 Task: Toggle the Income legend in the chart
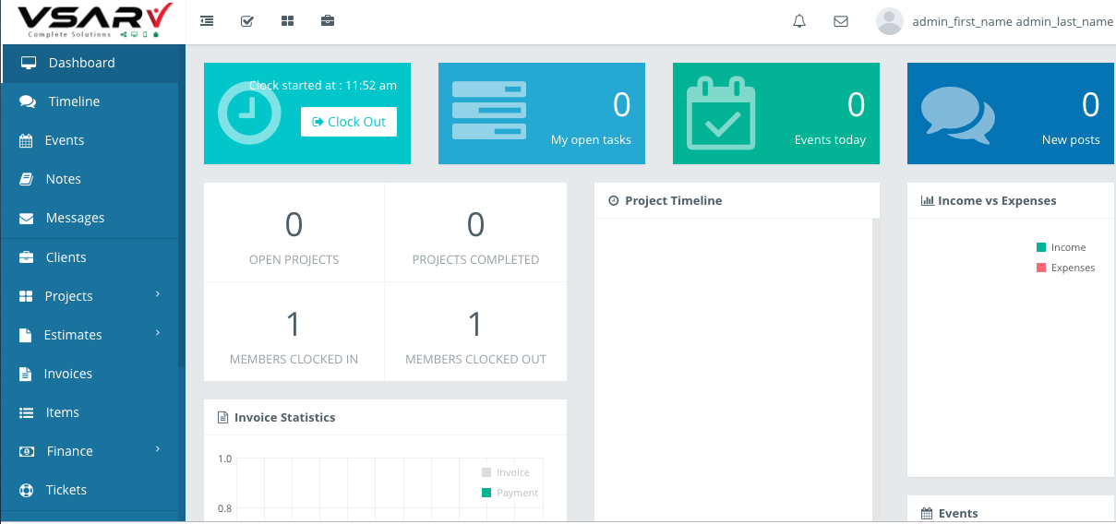tap(1067, 247)
